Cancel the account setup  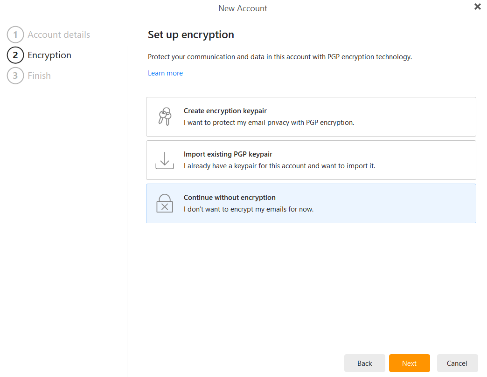[457, 363]
